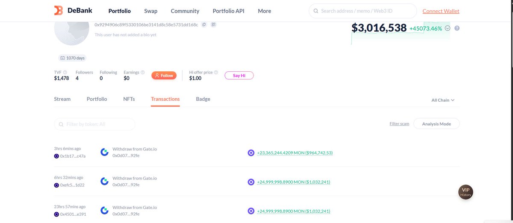Open transaction hash 0xefc5...1d22

(x=72, y=185)
